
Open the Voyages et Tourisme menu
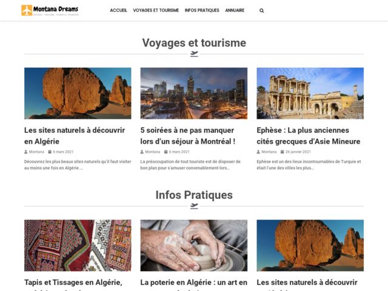coord(156,10)
